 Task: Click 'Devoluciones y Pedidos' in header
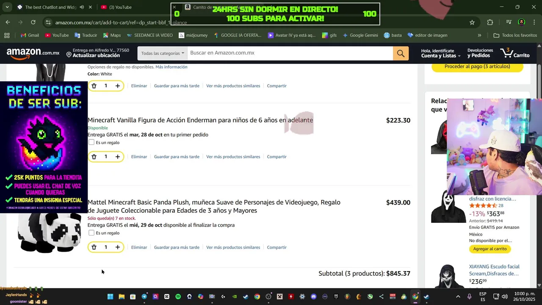(x=480, y=53)
